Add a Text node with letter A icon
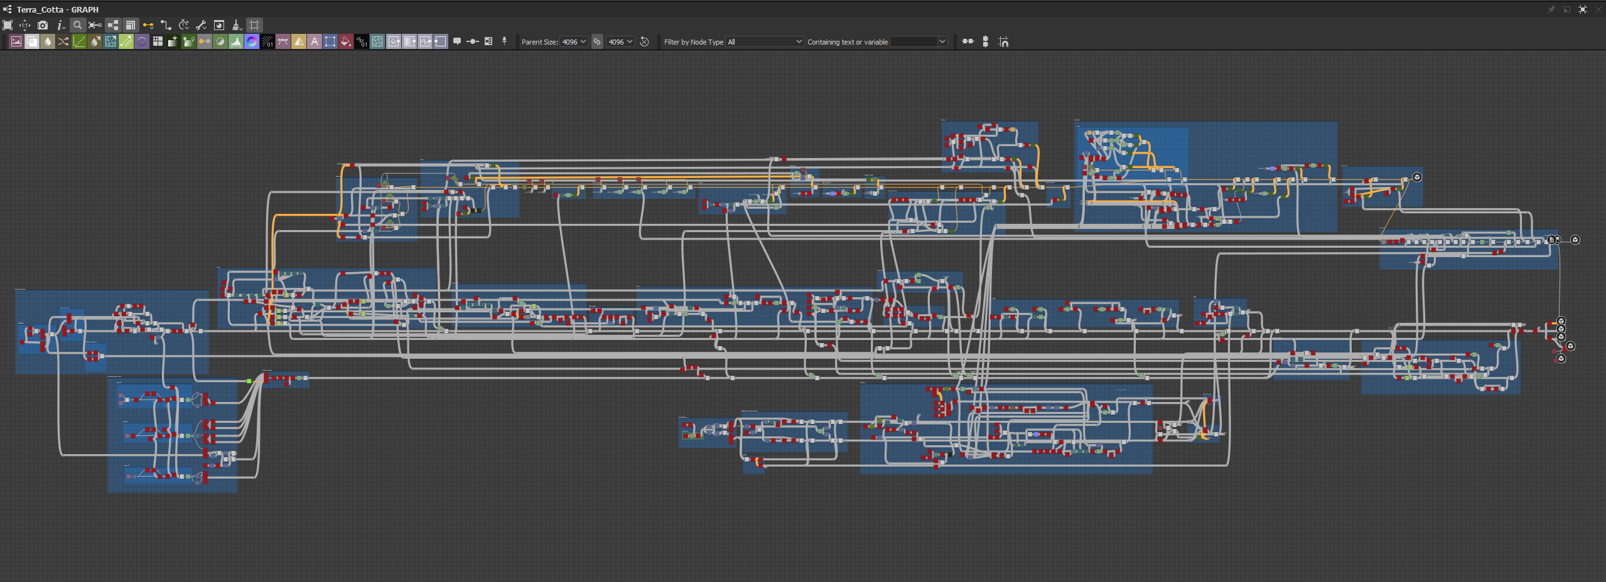 [x=315, y=42]
